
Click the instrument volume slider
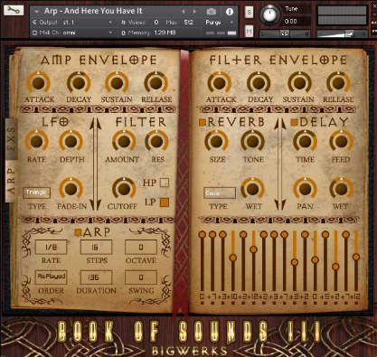coord(343,33)
